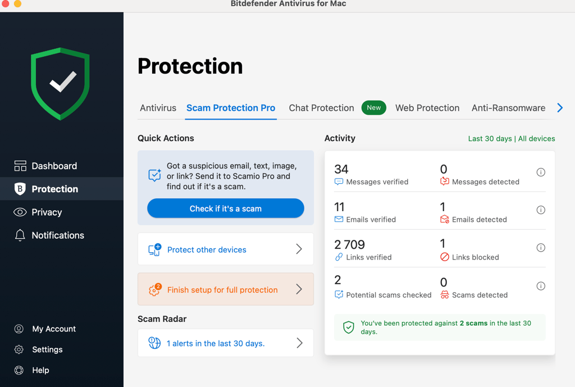The width and height of the screenshot is (575, 387).
Task: Click the Links blocked red circle icon
Action: [445, 257]
